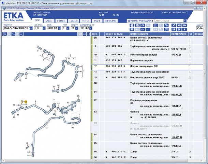The width and height of the screenshot is (208, 164).
Task: Switch to the INFOLINE tab
Action: [x=110, y=21]
